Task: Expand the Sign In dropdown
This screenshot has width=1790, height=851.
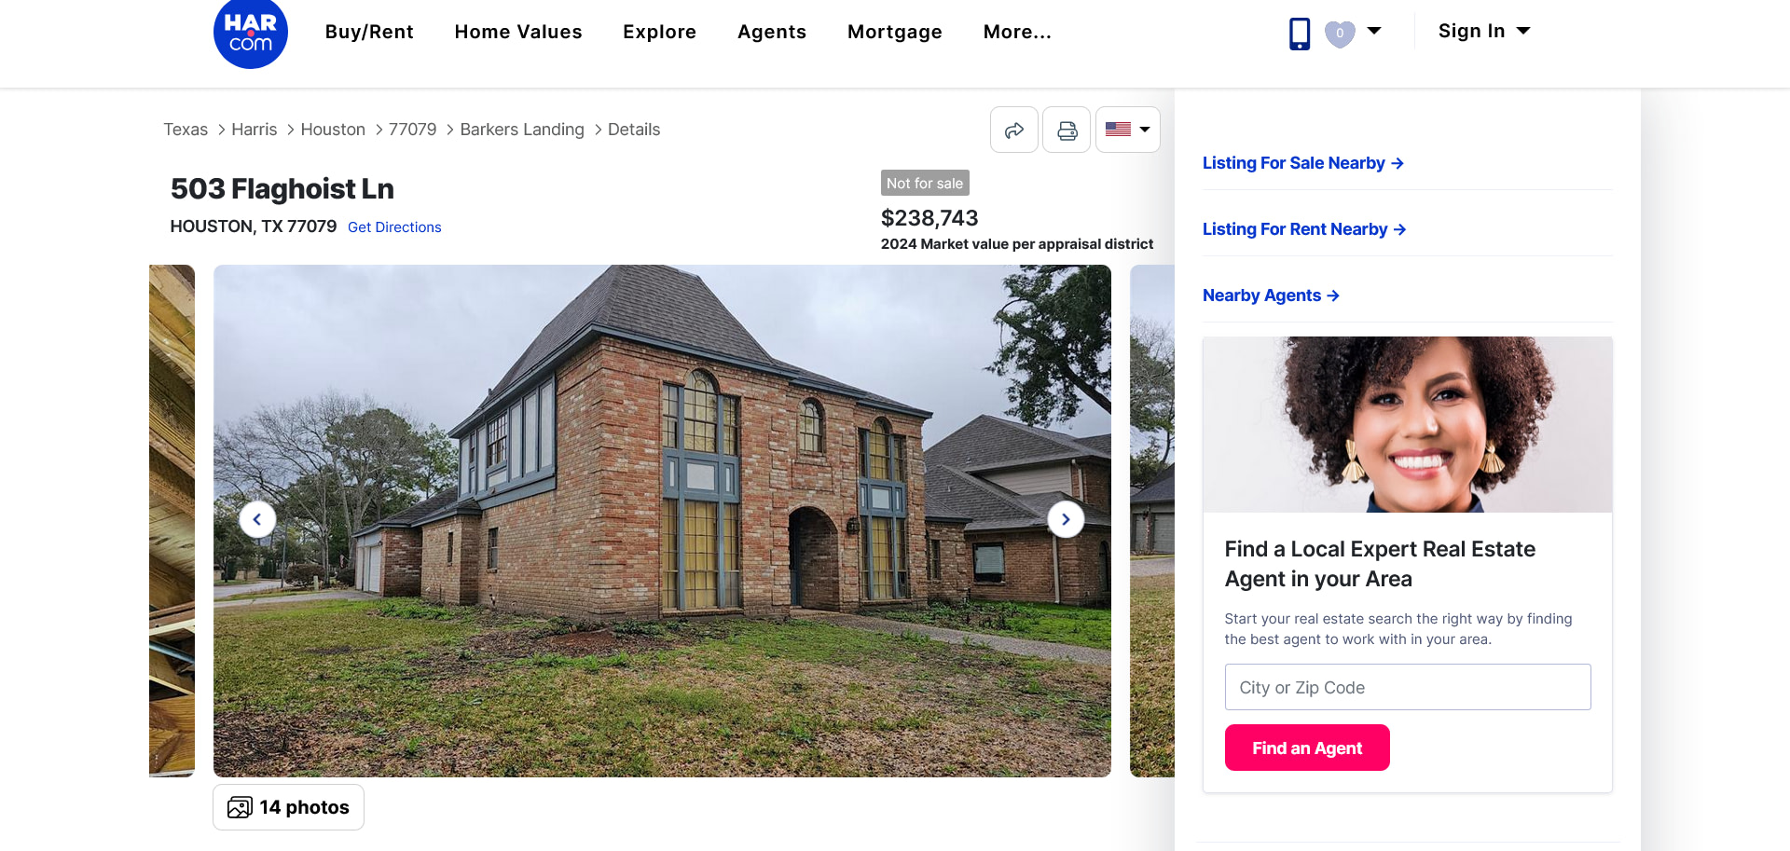Action: point(1484,31)
